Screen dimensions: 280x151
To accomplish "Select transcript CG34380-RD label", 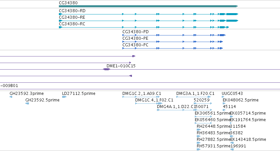I will pos(72,11).
